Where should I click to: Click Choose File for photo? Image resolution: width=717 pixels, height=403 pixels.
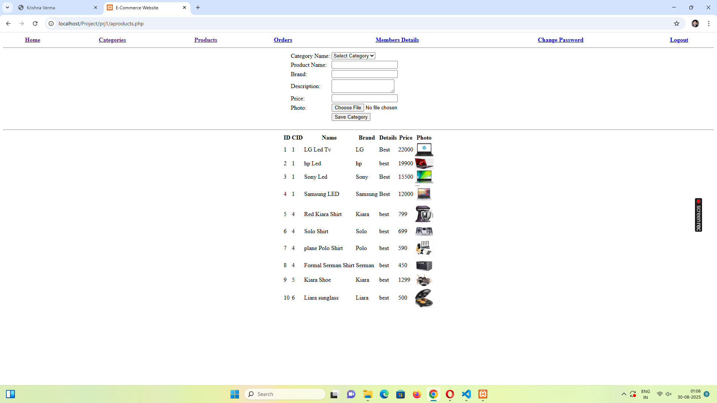(348, 107)
